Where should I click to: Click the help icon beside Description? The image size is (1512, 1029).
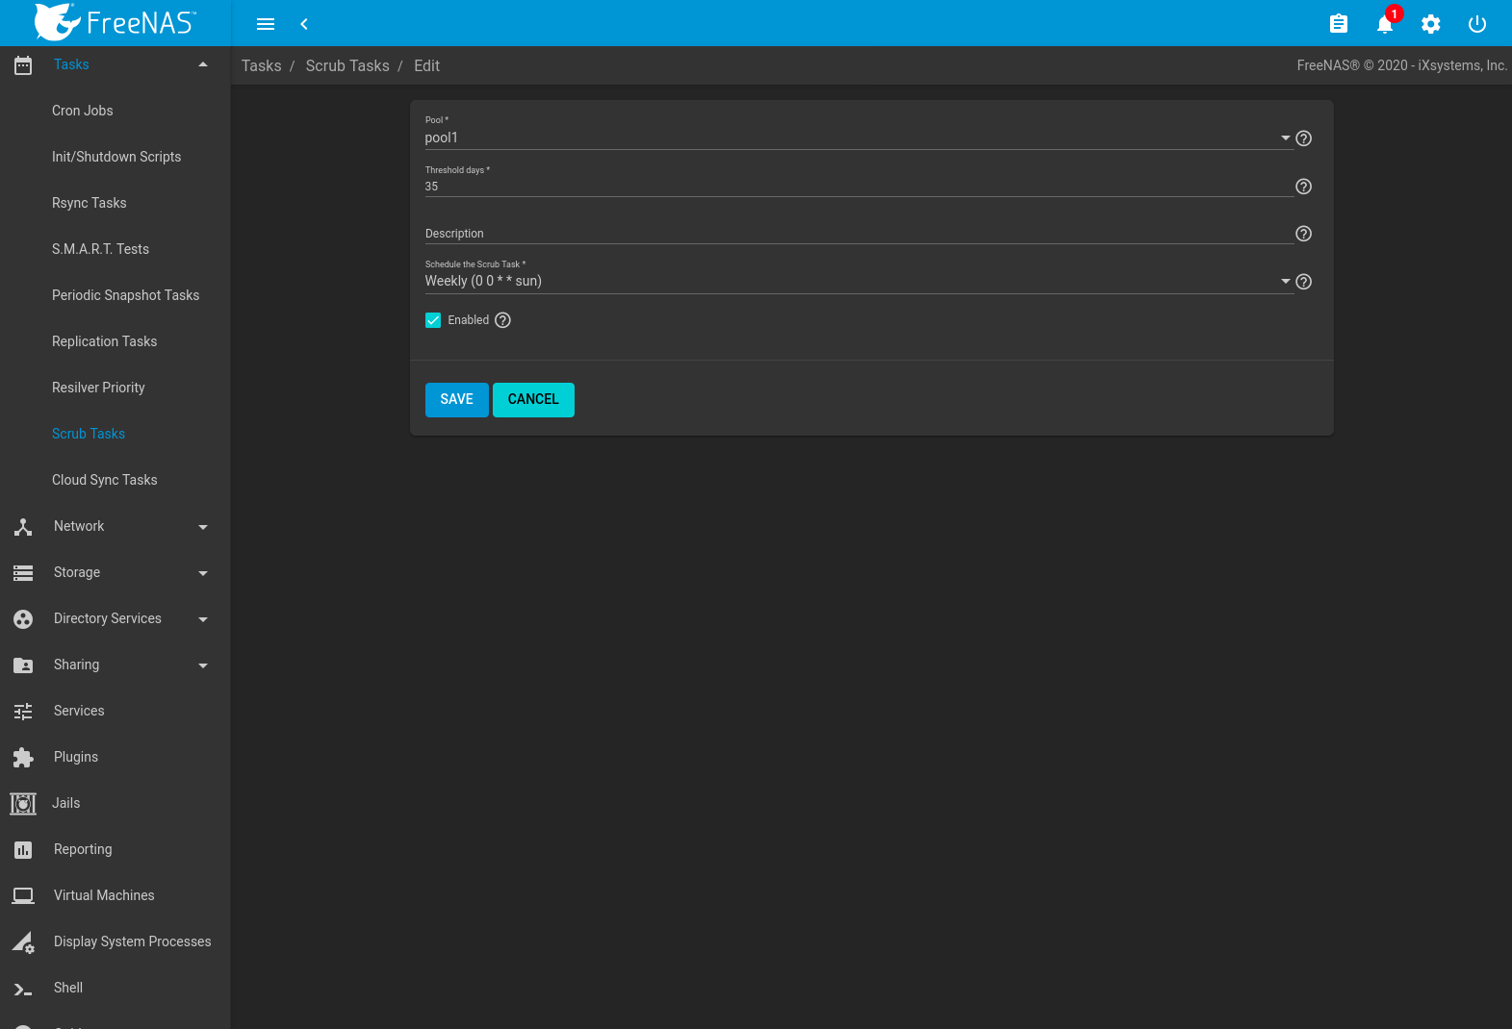click(x=1303, y=234)
